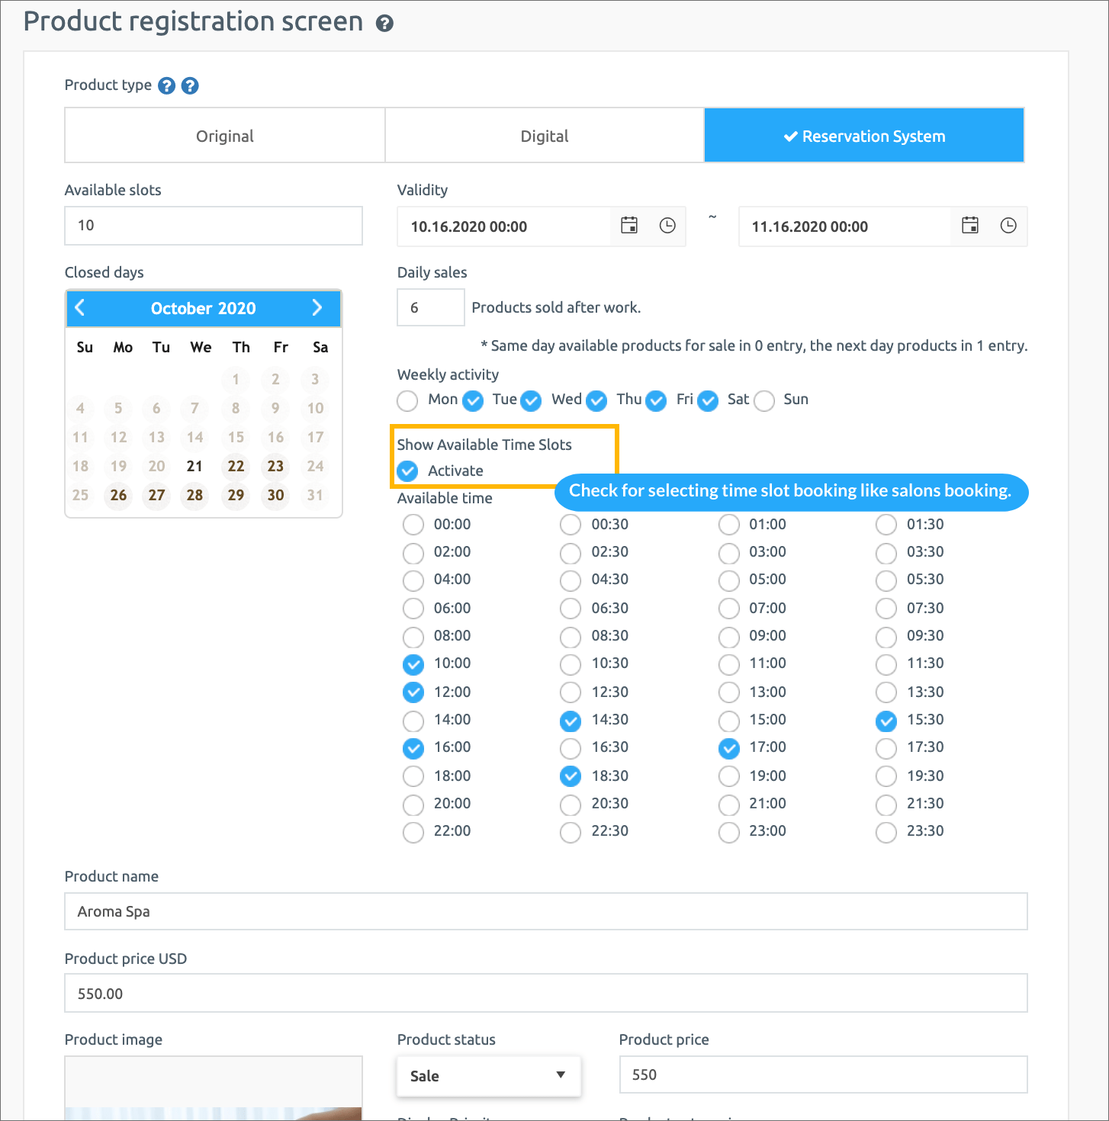
Task: Uncheck Activate under Show Available Time Slots
Action: [x=408, y=471]
